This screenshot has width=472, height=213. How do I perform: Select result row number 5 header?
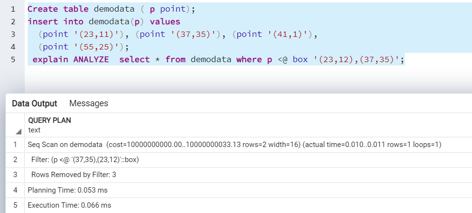click(15, 205)
